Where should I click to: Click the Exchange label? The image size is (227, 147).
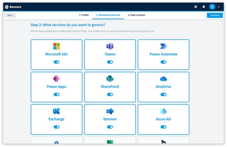tap(57, 119)
